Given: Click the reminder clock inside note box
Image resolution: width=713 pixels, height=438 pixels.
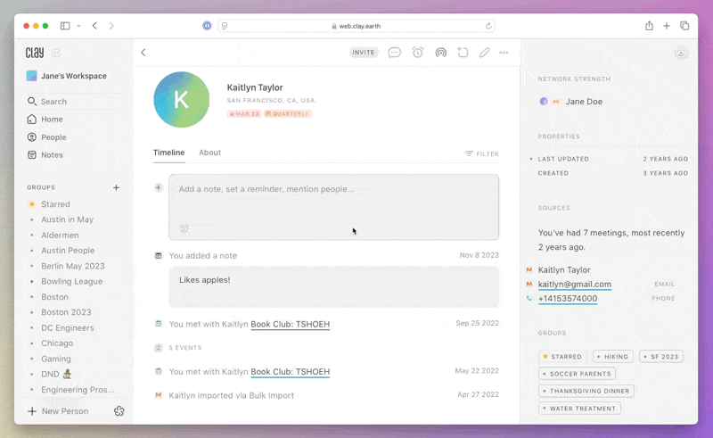Looking at the screenshot, I should click(x=184, y=228).
